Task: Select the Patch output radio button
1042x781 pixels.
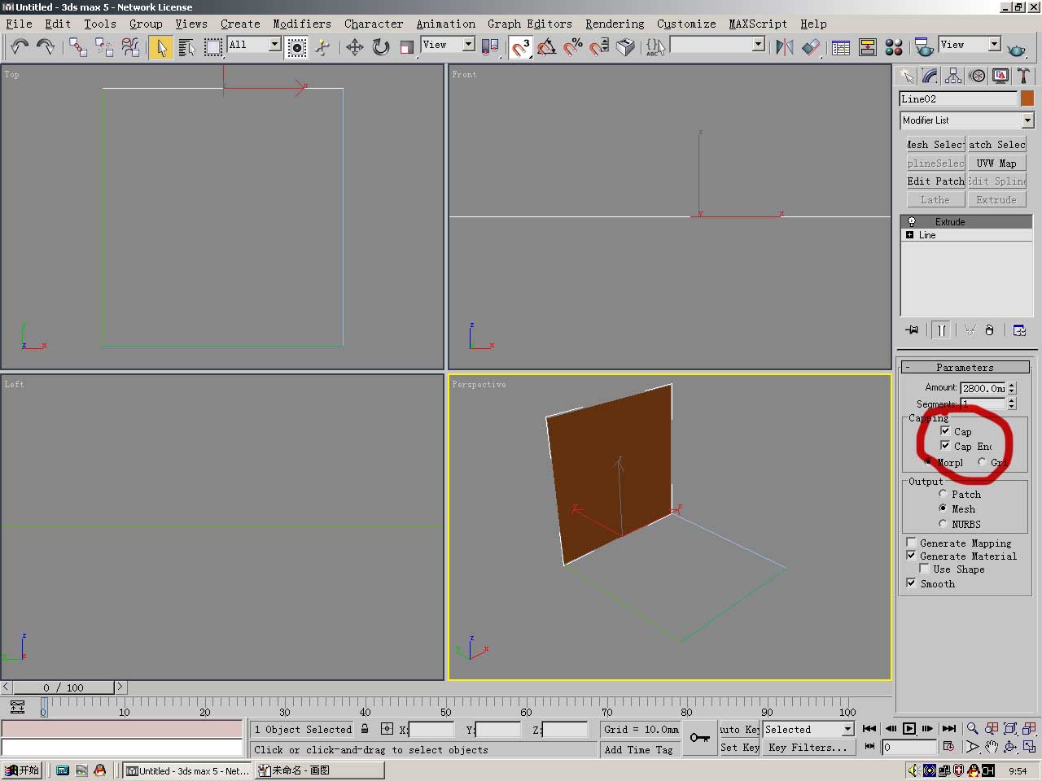Action: [943, 494]
